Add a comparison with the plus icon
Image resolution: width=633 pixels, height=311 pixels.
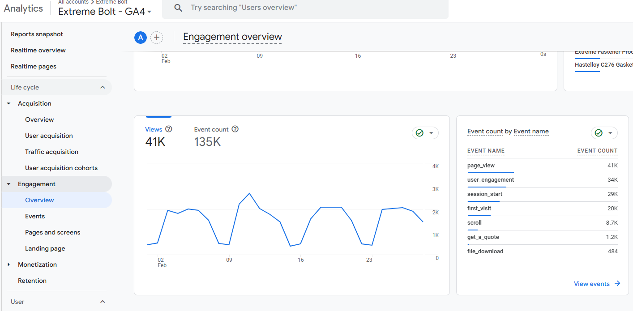pyautogui.click(x=157, y=38)
